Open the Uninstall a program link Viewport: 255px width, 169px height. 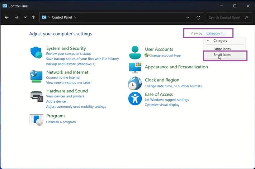tap(61, 122)
